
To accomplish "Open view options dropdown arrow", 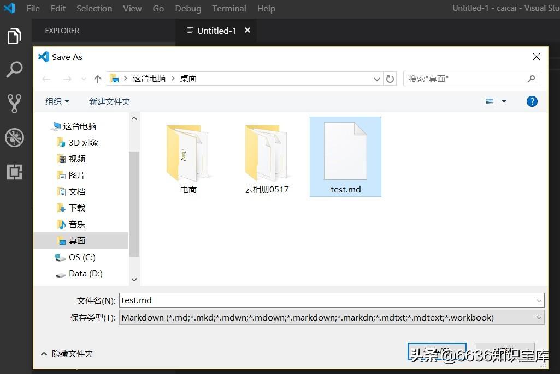I will coord(504,101).
